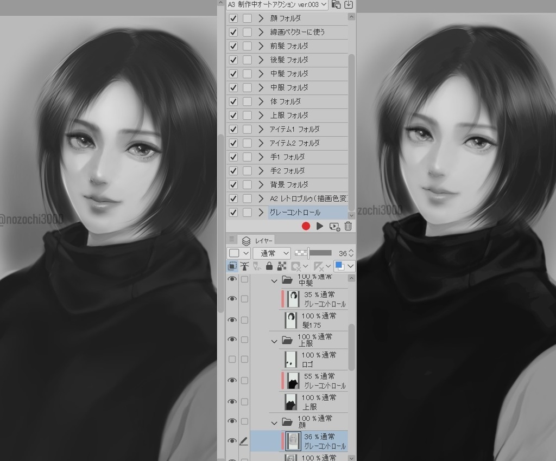Lock transparent pixels

tap(282, 266)
